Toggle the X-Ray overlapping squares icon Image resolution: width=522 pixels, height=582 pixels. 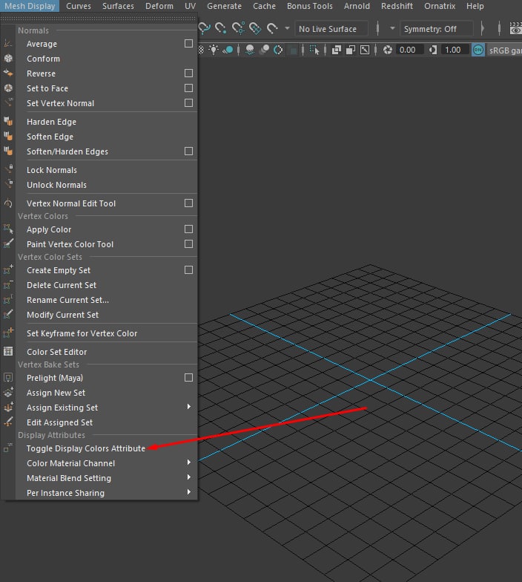click(x=337, y=50)
